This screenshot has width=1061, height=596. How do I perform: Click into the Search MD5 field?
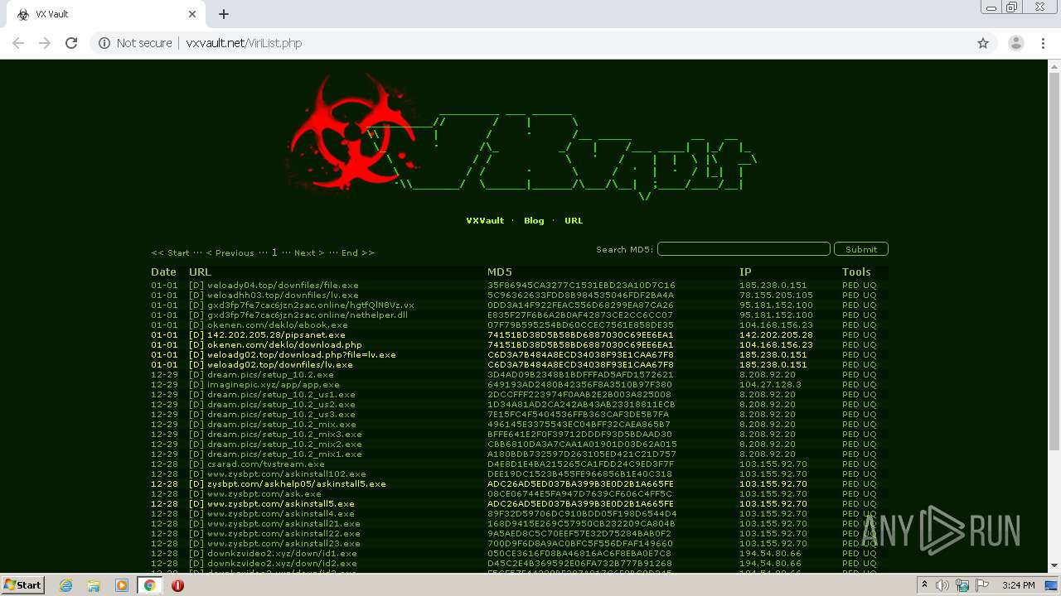(744, 249)
